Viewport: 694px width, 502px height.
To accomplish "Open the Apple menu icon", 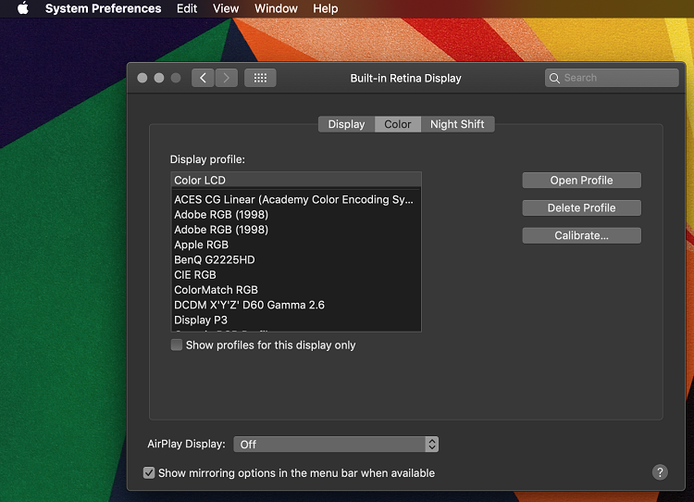I will tap(23, 8).
